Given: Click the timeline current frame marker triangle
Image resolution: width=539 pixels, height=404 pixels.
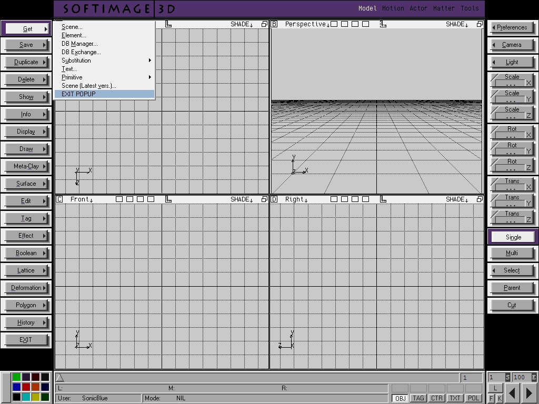Looking at the screenshot, I should pyautogui.click(x=59, y=377).
